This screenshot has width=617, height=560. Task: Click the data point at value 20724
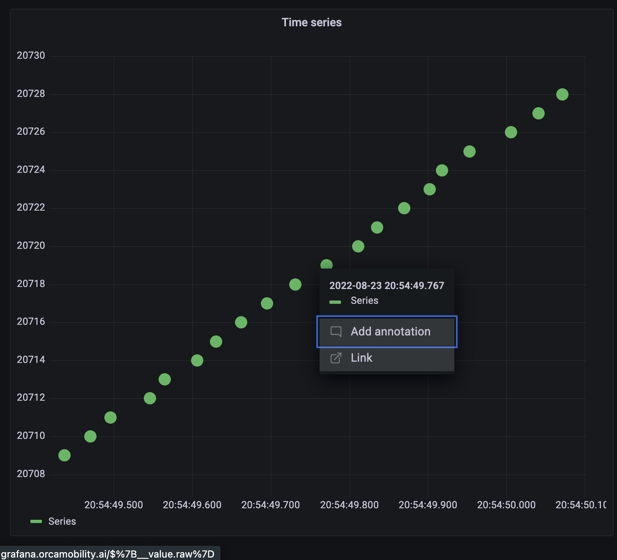[x=442, y=170]
